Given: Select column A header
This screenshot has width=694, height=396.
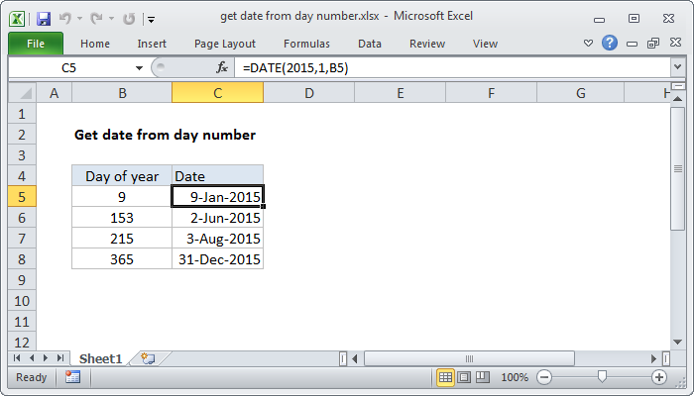Looking at the screenshot, I should tap(54, 93).
